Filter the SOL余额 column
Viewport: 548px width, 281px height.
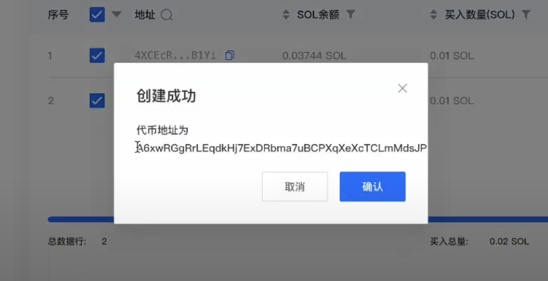click(350, 15)
